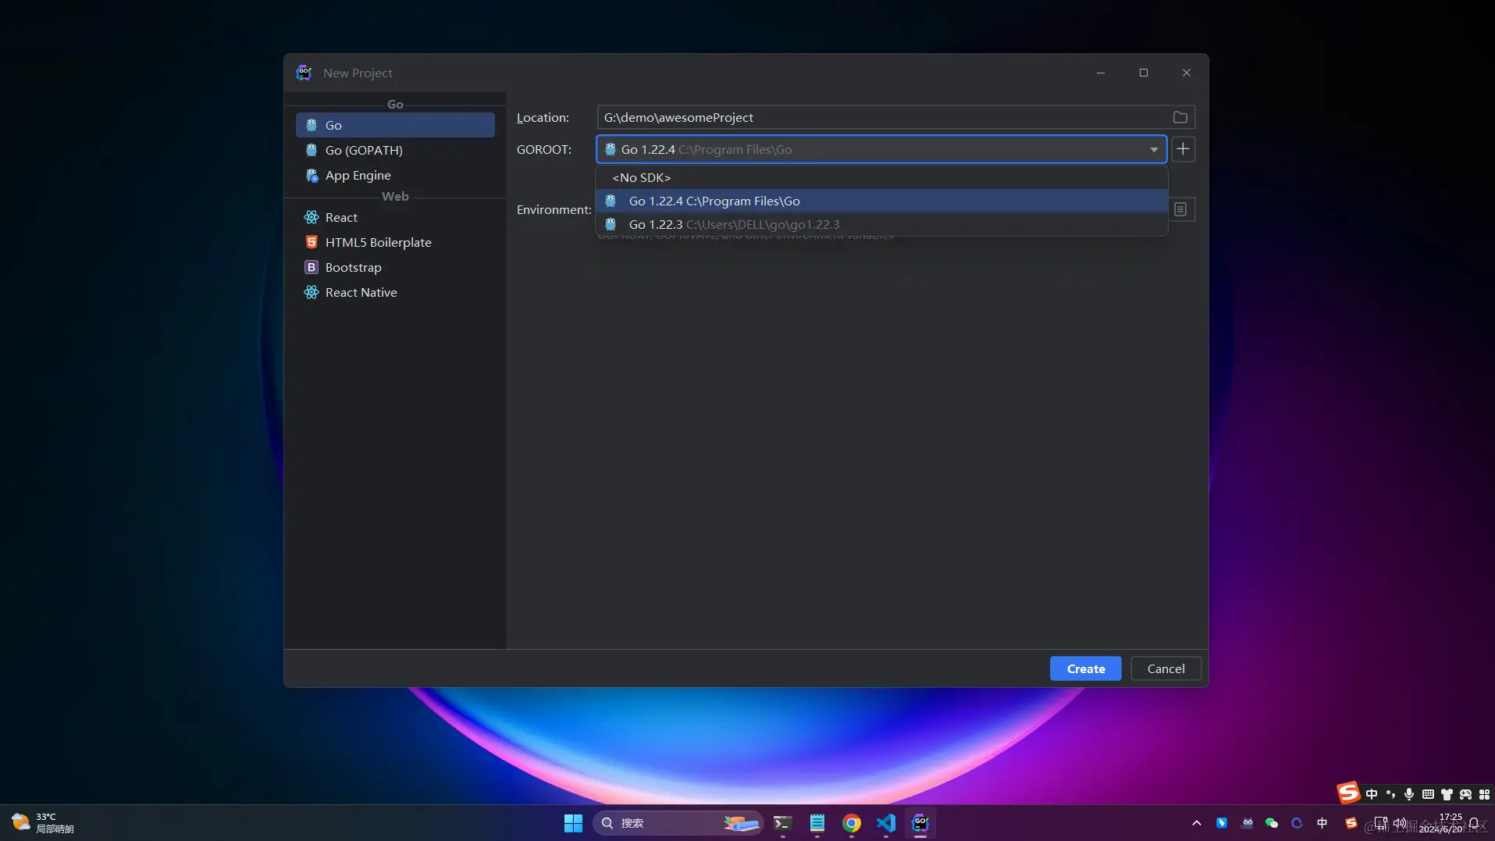The height and width of the screenshot is (841, 1495).
Task: Add a new Go SDK
Action: [x=1184, y=149]
